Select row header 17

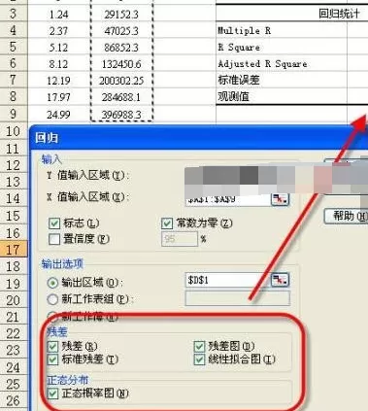14,250
